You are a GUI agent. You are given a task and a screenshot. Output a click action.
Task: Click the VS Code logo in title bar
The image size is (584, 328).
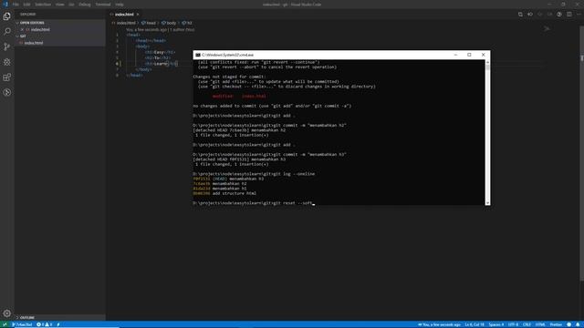[x=5, y=5]
